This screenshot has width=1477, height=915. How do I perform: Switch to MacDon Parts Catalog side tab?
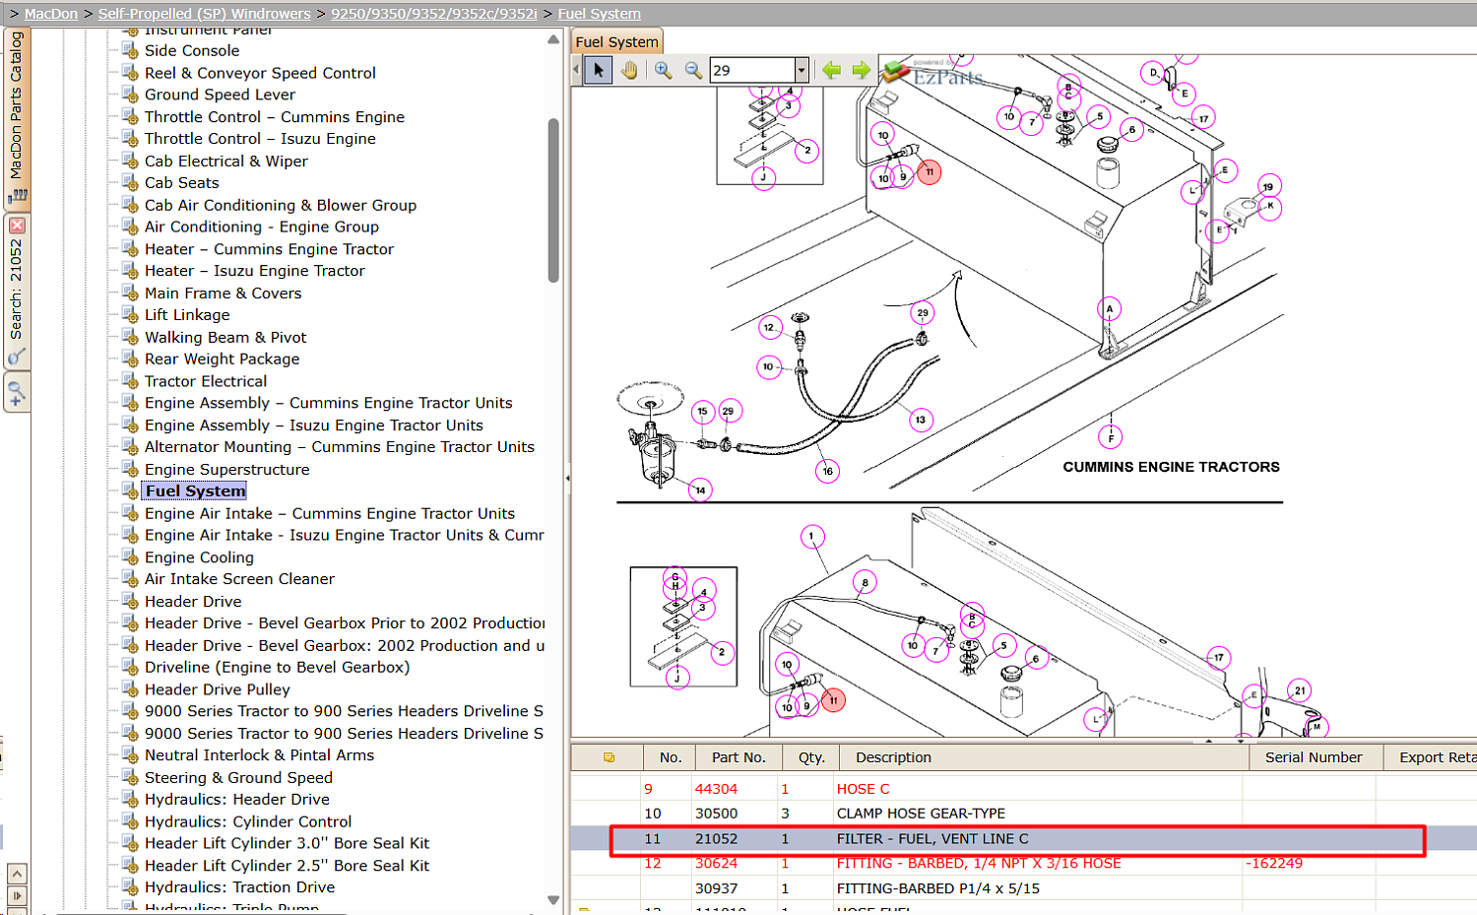[17, 118]
